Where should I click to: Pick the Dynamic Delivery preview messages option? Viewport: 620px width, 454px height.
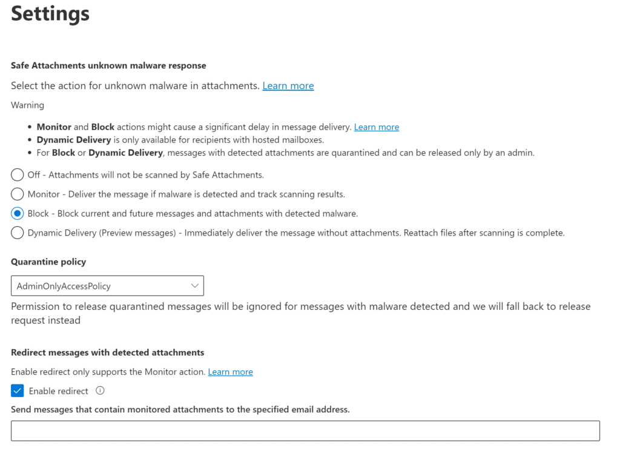click(x=17, y=232)
